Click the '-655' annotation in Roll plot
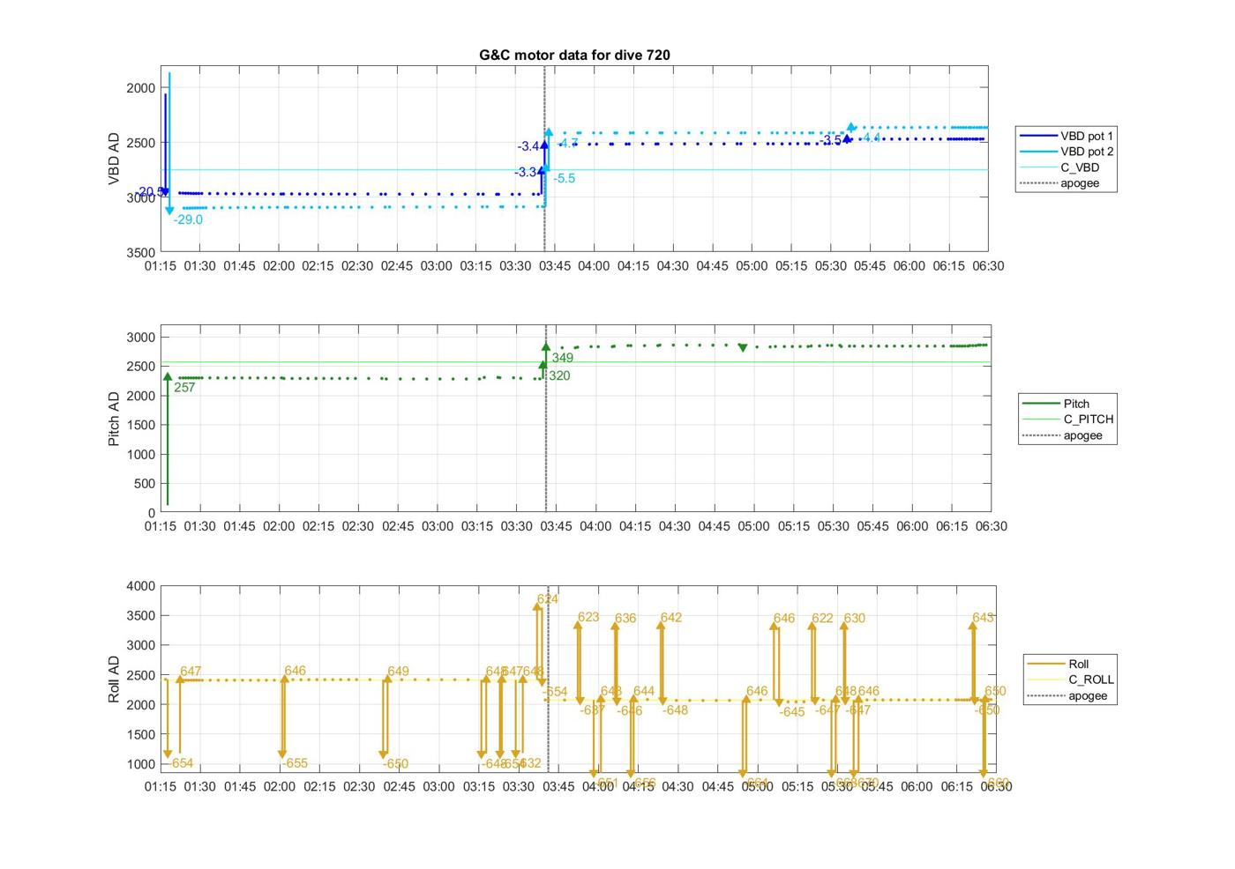The height and width of the screenshot is (869, 1235). [296, 763]
